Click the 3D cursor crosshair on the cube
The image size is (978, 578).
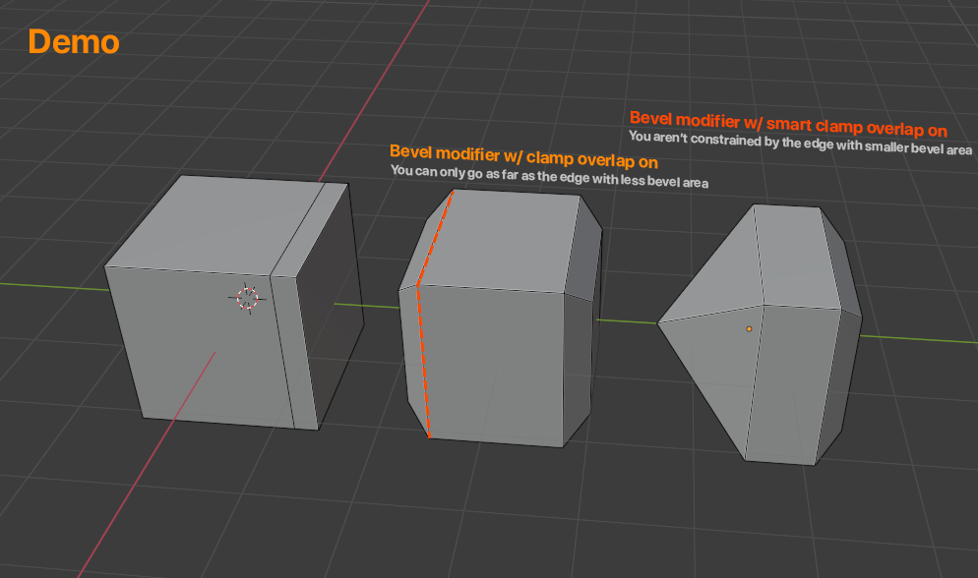pos(247,299)
